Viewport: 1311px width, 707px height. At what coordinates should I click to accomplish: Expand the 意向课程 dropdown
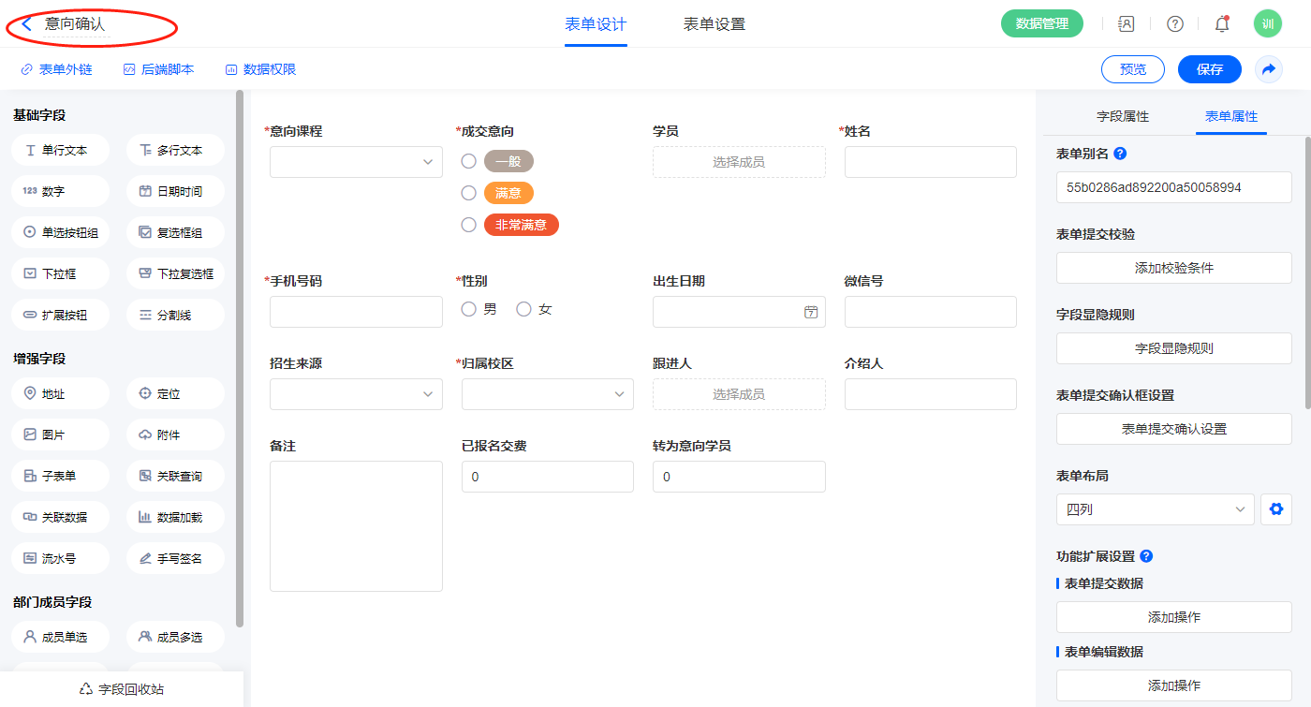(356, 162)
